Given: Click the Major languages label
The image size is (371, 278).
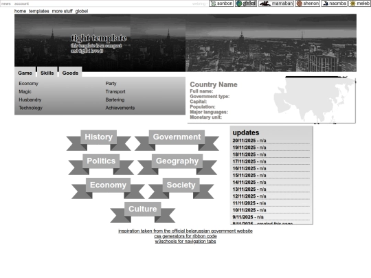Looking at the screenshot, I should coord(209,112).
